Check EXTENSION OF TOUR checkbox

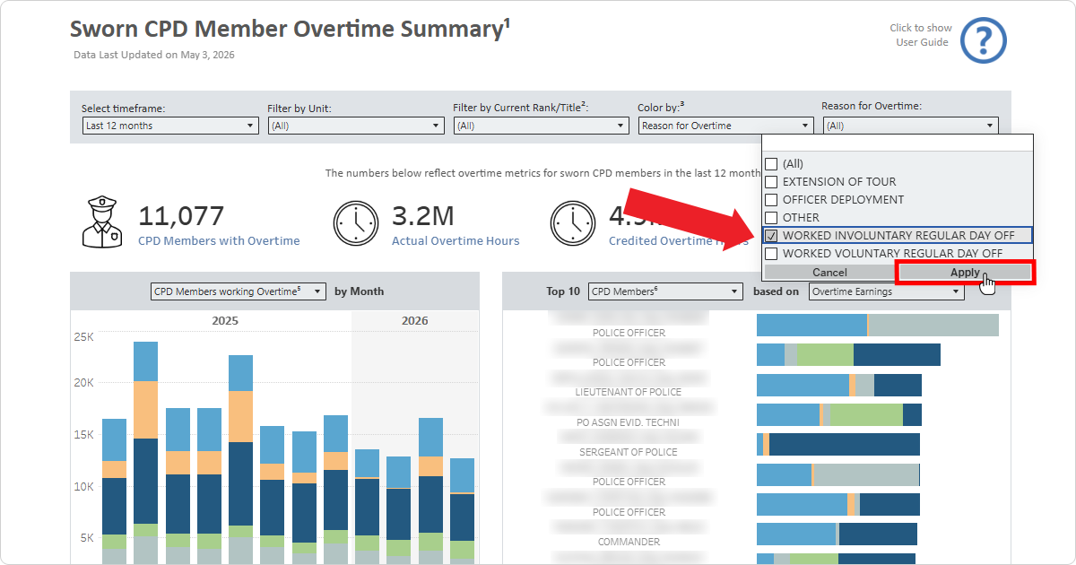(x=771, y=182)
